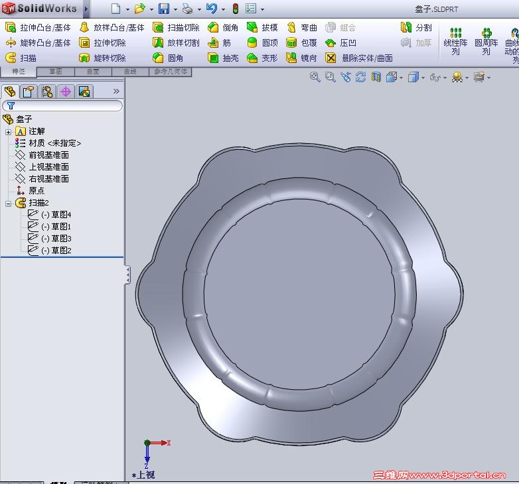This screenshot has height=484, width=519.
Task: Click the Chamfer (倒角) tool
Action: [223, 27]
